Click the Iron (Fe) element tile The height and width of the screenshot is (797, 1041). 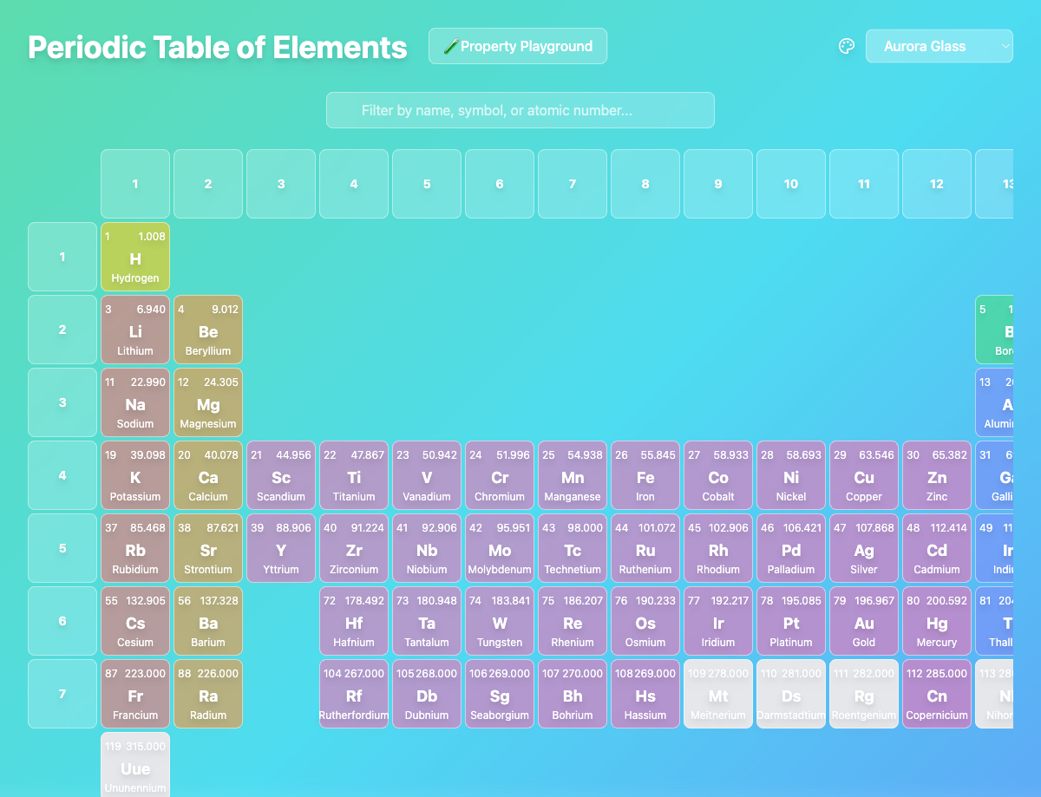(x=645, y=476)
